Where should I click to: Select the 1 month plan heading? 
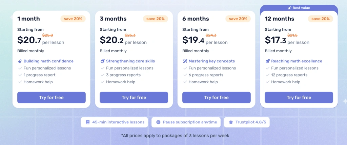point(28,19)
